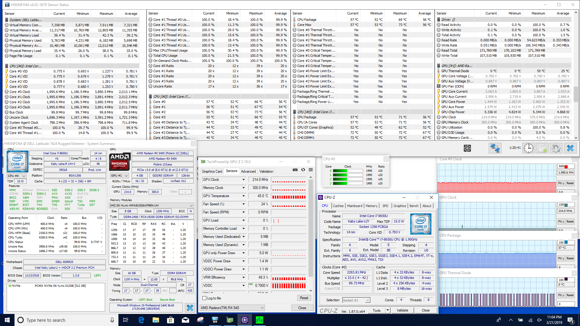Viewport: 580px width, 326px height.
Task: Click the logging sheet with plus icon
Action: [543, 148]
